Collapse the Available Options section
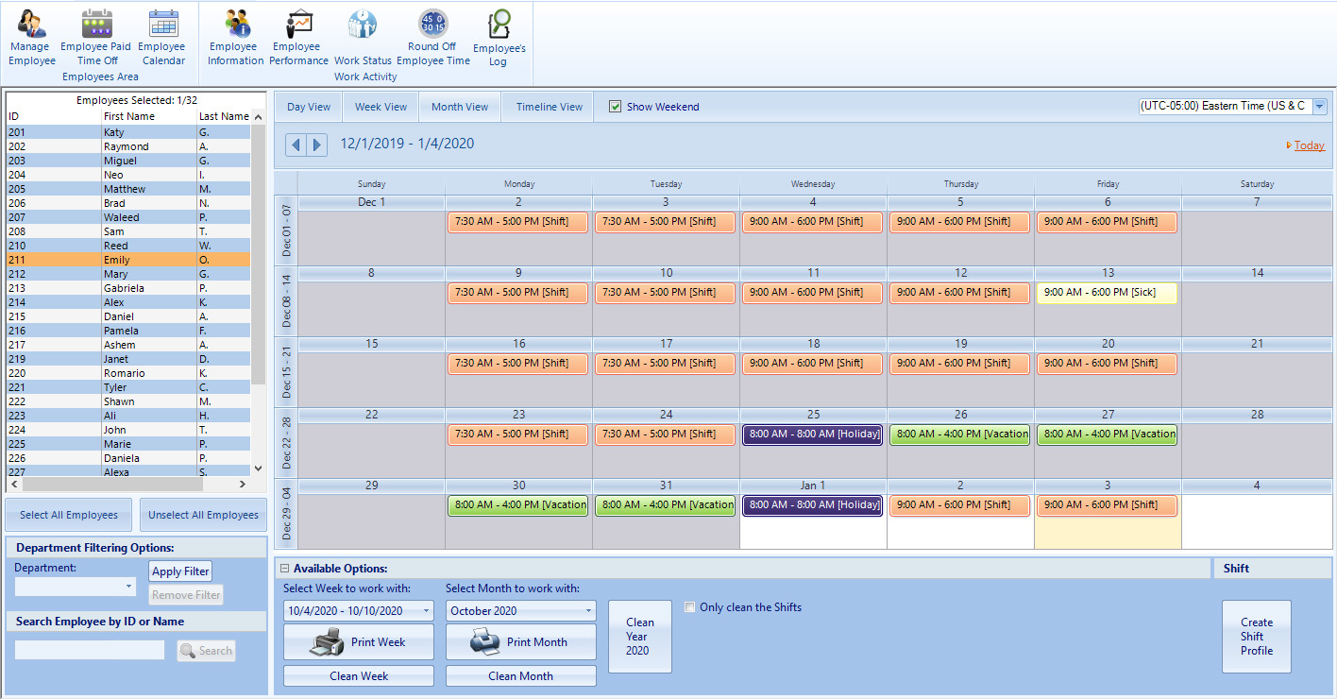 point(283,569)
